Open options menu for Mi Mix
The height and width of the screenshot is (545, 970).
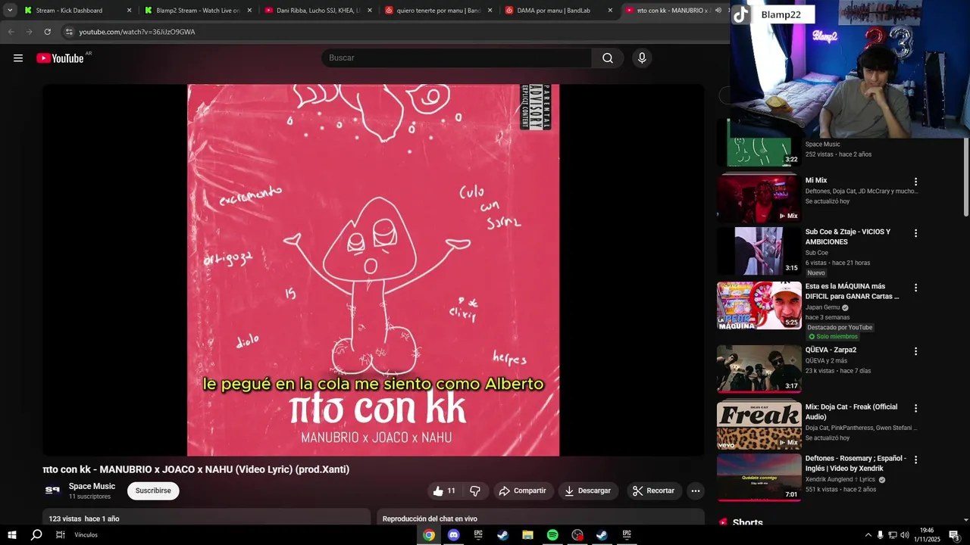point(915,182)
